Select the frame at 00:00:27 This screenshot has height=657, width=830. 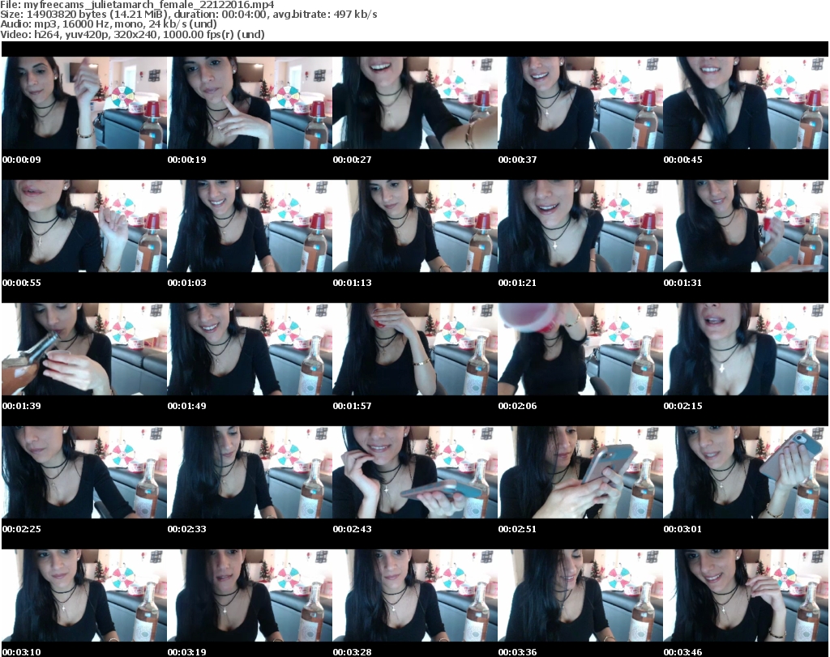coord(415,103)
